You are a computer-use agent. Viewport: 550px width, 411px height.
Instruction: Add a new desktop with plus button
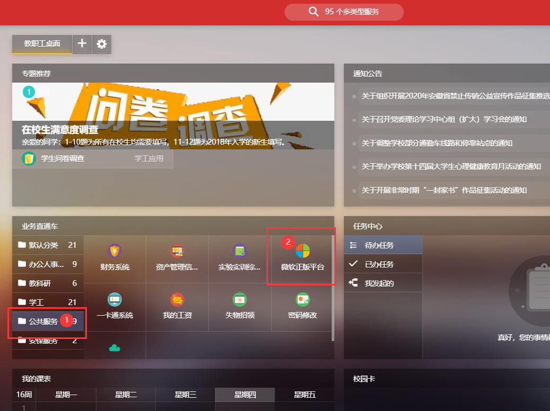pyautogui.click(x=82, y=44)
